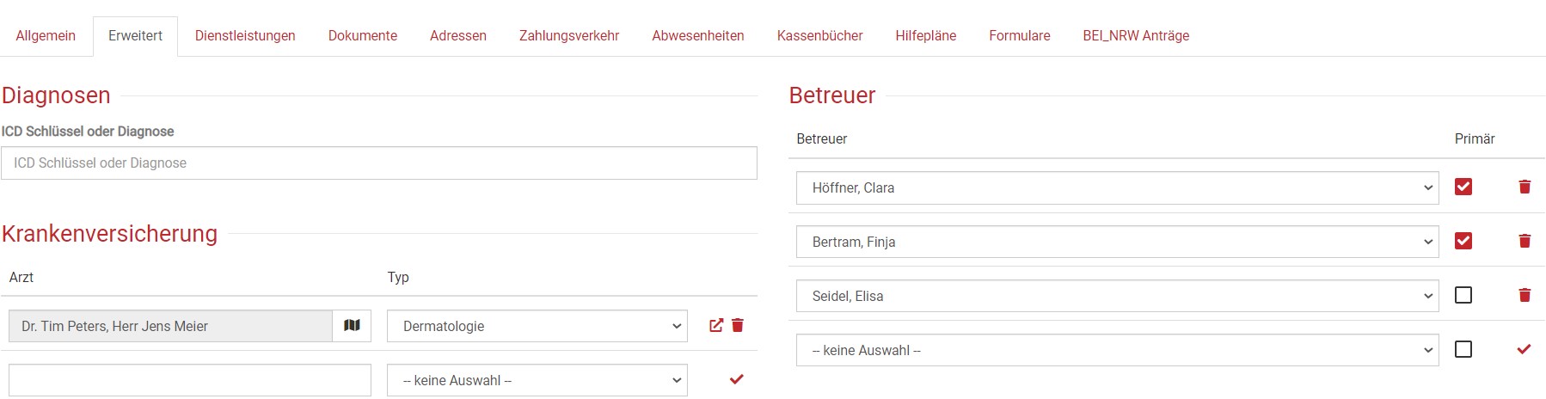Open the Hilfepläne tab
Image resolution: width=1546 pixels, height=399 pixels.
click(925, 36)
